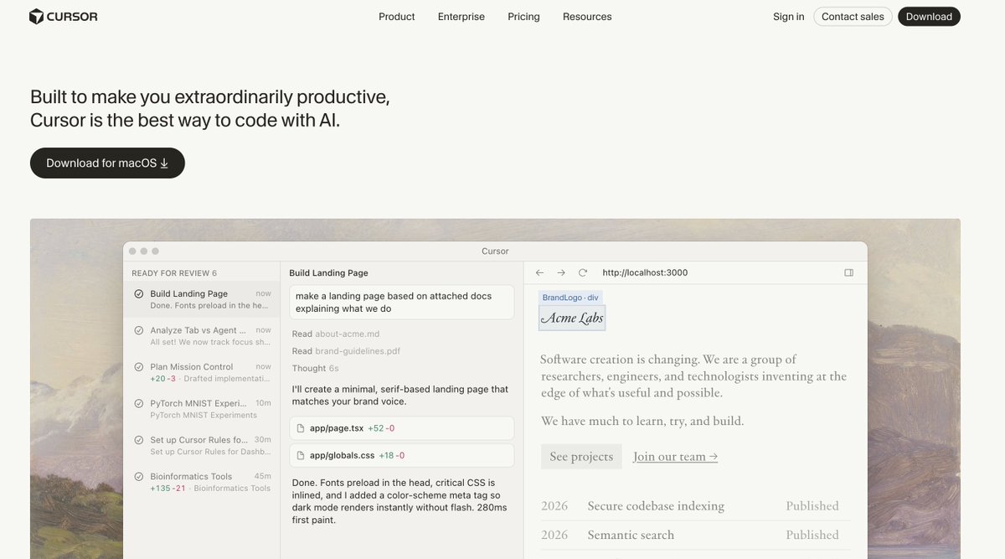Click the file icon next to app/page.tsx
This screenshot has width=1005, height=559.
pyautogui.click(x=301, y=428)
